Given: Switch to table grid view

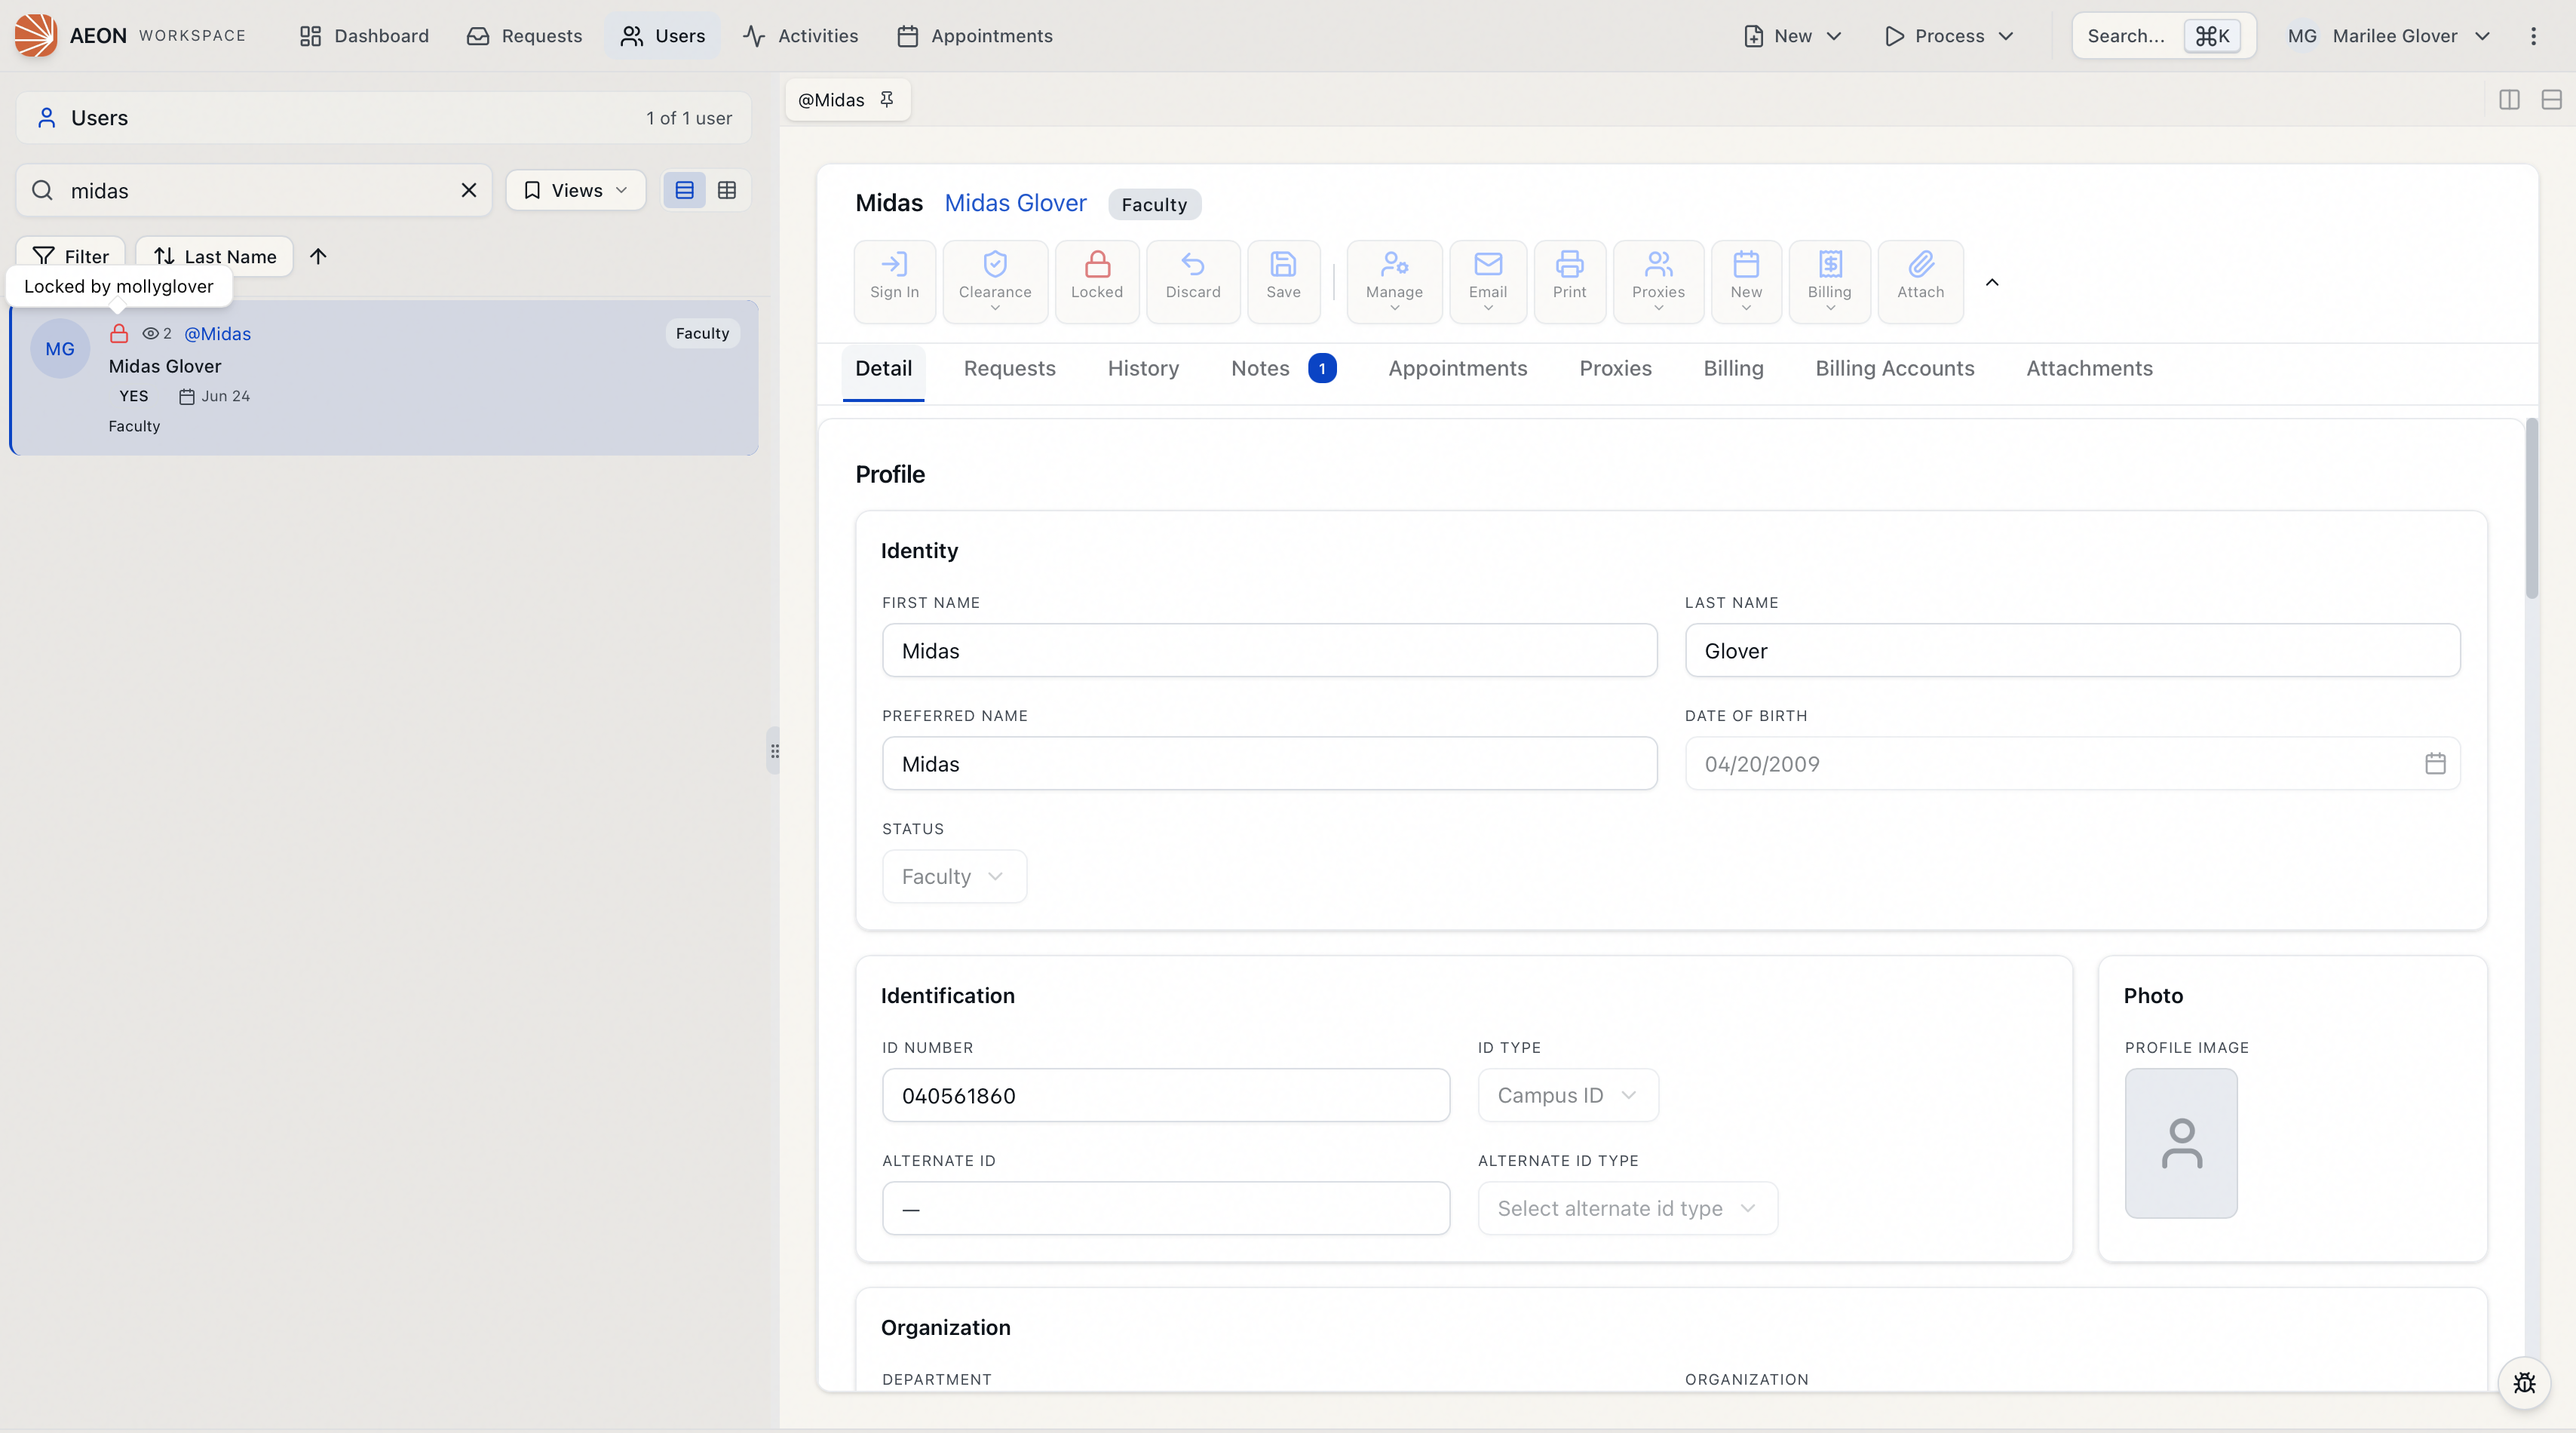Looking at the screenshot, I should (x=727, y=190).
